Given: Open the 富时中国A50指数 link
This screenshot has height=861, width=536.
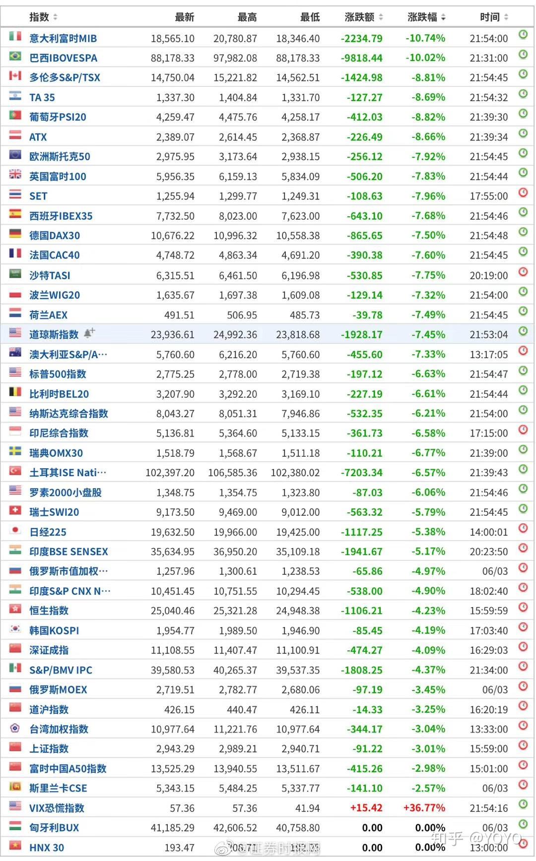Looking at the screenshot, I should (68, 769).
